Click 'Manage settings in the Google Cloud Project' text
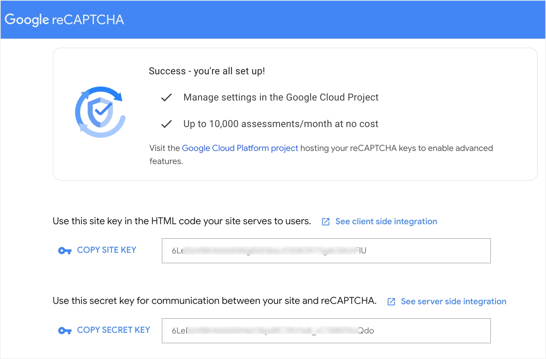The width and height of the screenshot is (546, 359). (281, 97)
